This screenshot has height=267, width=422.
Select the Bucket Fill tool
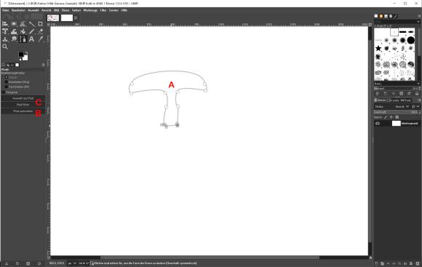click(23, 31)
